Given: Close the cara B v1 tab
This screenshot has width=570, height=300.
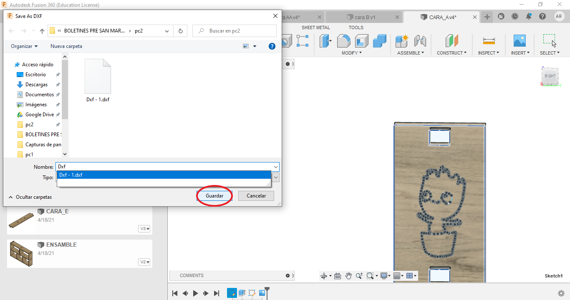Looking at the screenshot, I should tap(396, 17).
